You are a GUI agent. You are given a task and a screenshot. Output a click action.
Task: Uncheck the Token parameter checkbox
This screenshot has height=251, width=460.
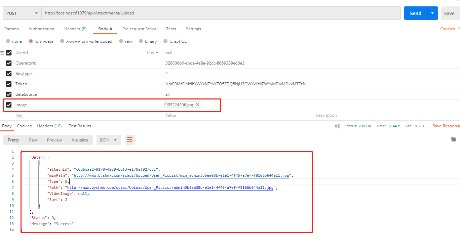point(9,84)
